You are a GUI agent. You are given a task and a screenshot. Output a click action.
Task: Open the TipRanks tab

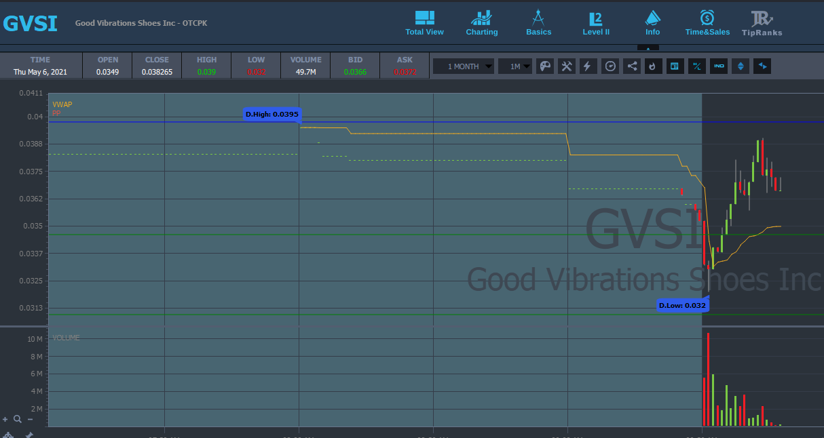762,23
